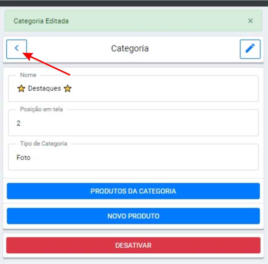Open Produtos da Categoria
Screen dimensions: 268x264
[x=133, y=191]
